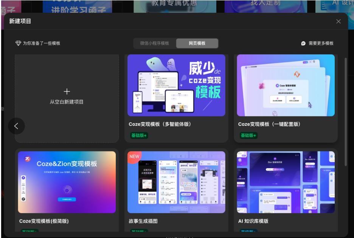Click the 找人定制 banner behind dialog

point(266,6)
